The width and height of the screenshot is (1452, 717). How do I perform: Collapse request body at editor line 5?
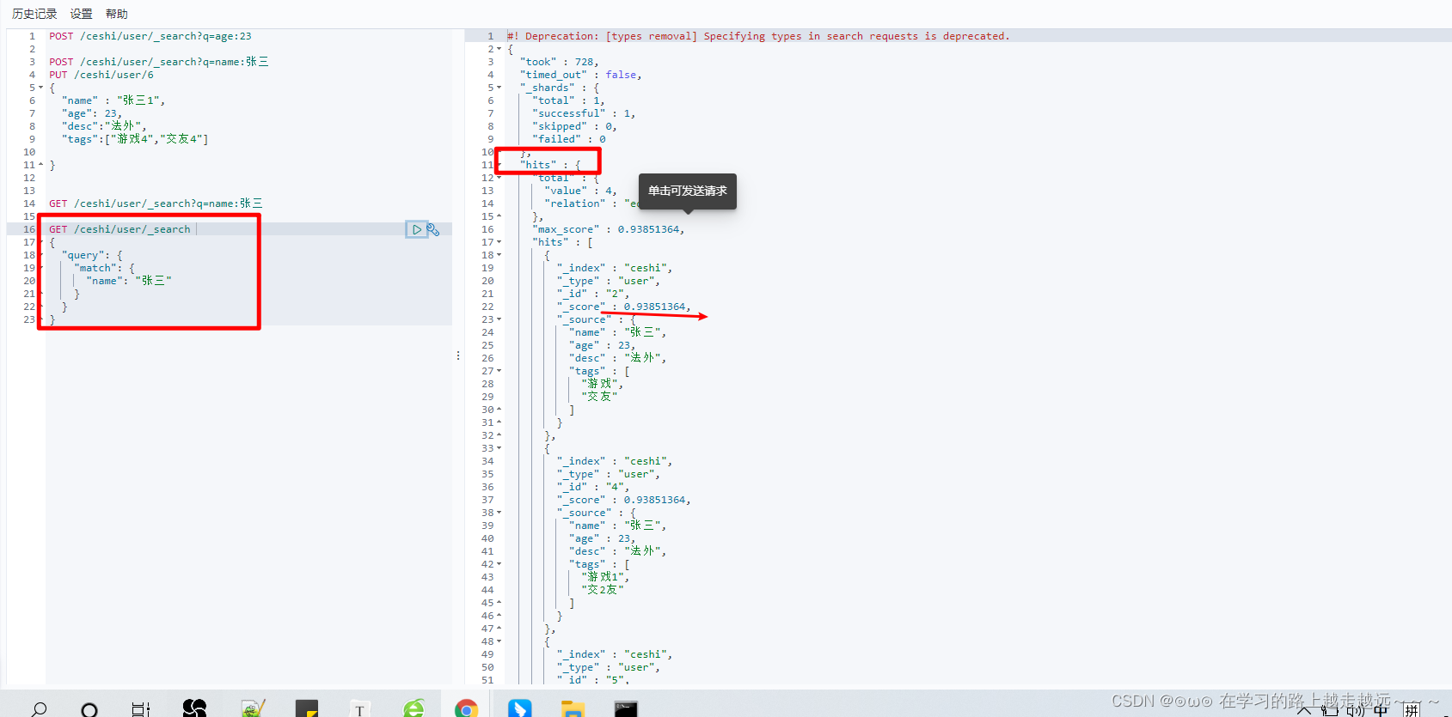[40, 88]
